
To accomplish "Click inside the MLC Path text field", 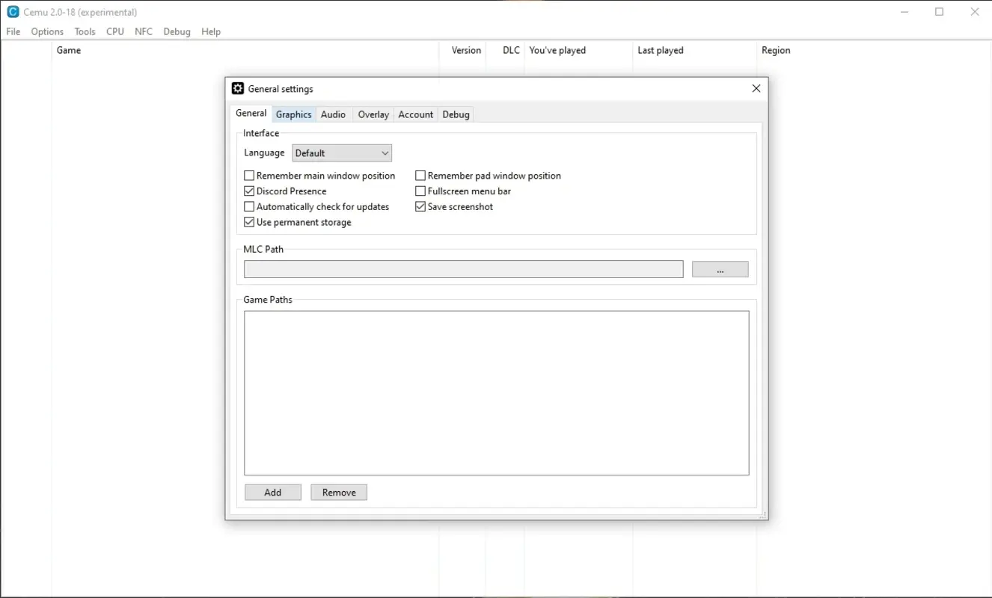I will tap(463, 269).
